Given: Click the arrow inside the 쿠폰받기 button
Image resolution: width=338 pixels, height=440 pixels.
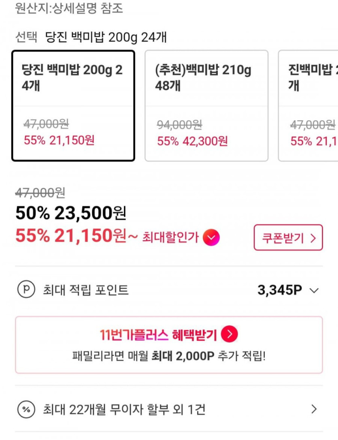Looking at the screenshot, I should pyautogui.click(x=312, y=238).
